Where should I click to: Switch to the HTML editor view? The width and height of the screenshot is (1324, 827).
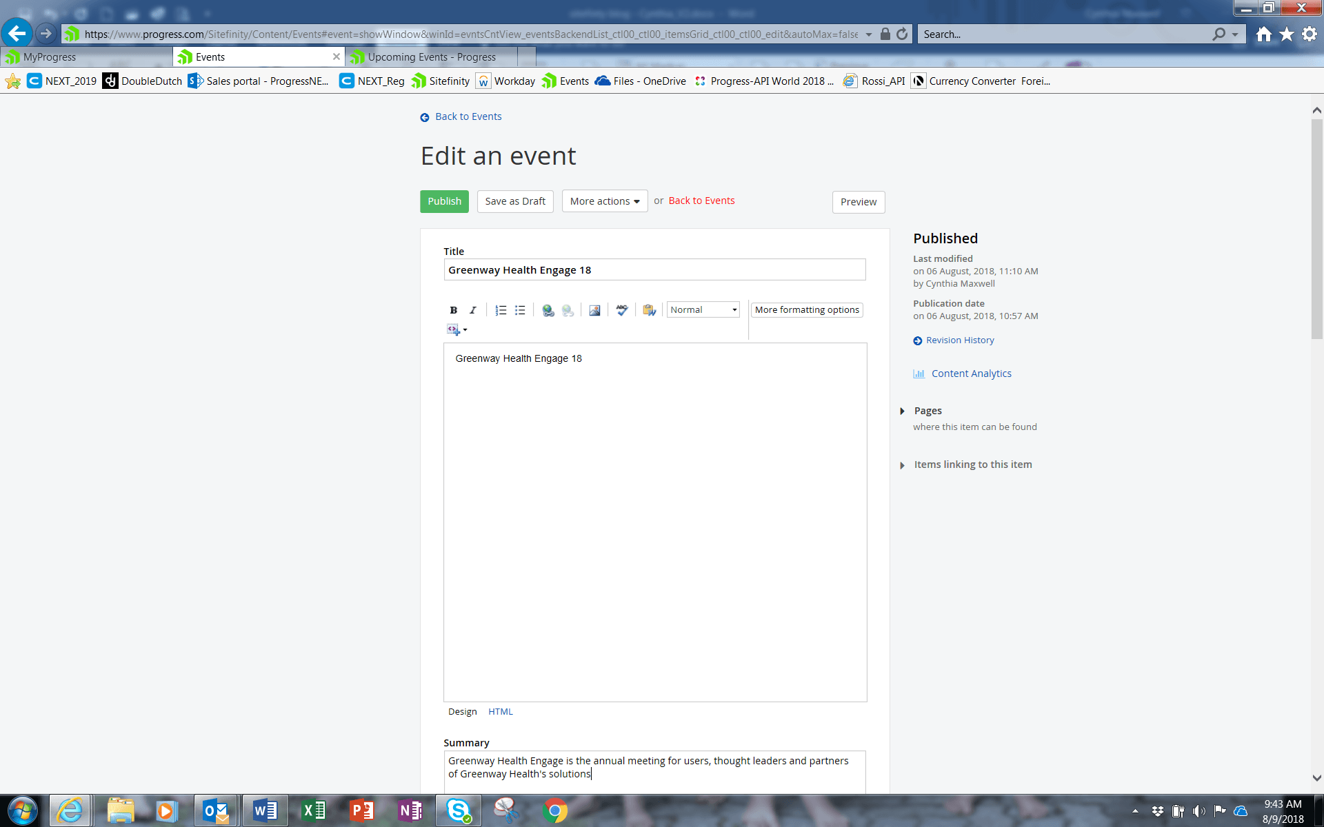tap(501, 712)
